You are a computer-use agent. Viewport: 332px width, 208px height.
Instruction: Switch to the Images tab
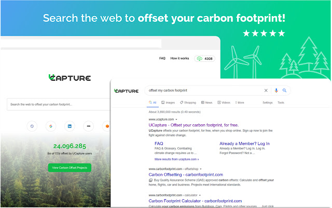tap(168, 103)
